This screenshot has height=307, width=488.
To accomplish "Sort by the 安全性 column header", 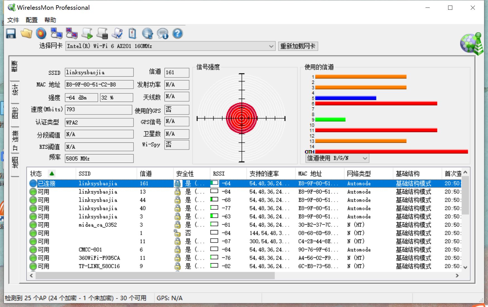I will 192,174.
